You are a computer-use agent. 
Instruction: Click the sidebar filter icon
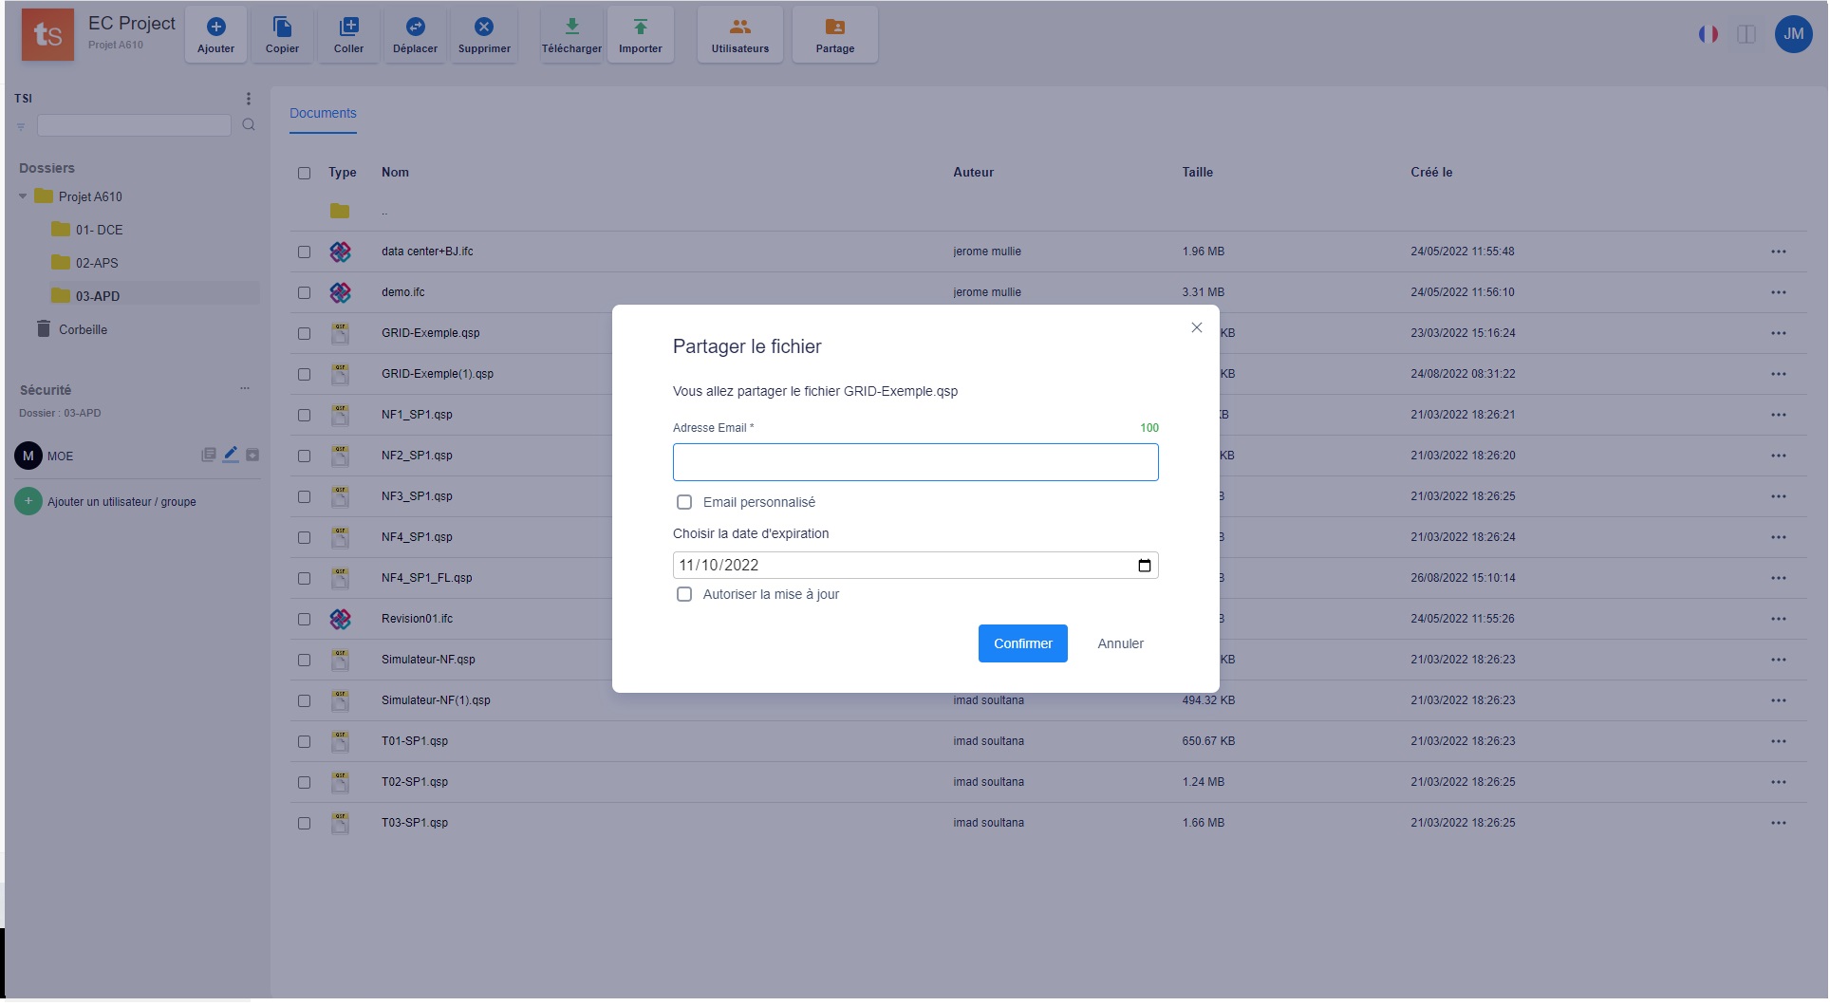[x=21, y=126]
